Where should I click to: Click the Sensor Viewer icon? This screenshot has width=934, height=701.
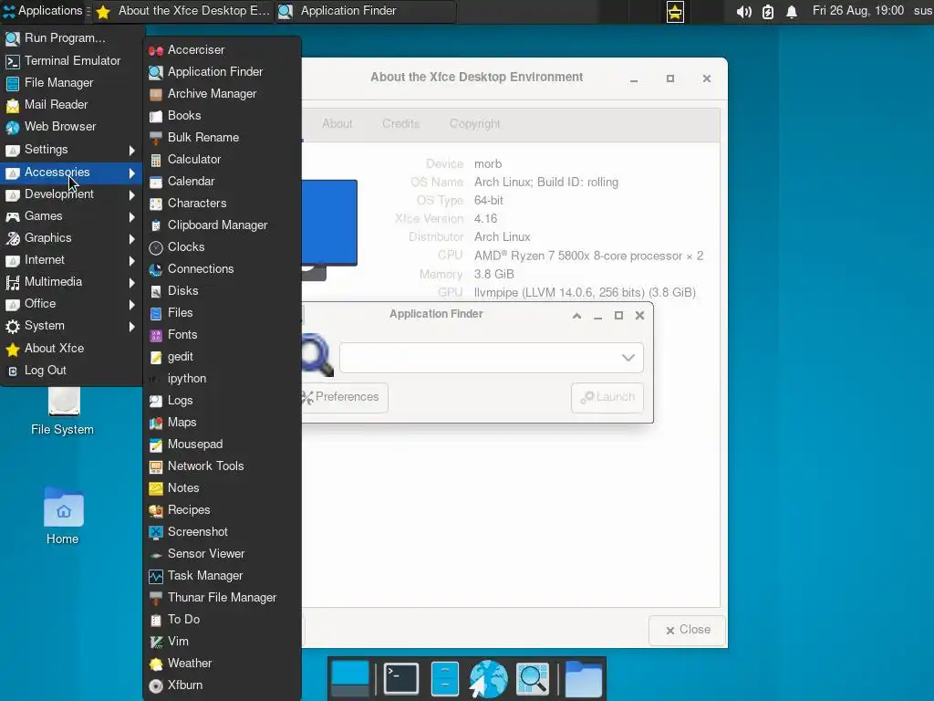[155, 554]
